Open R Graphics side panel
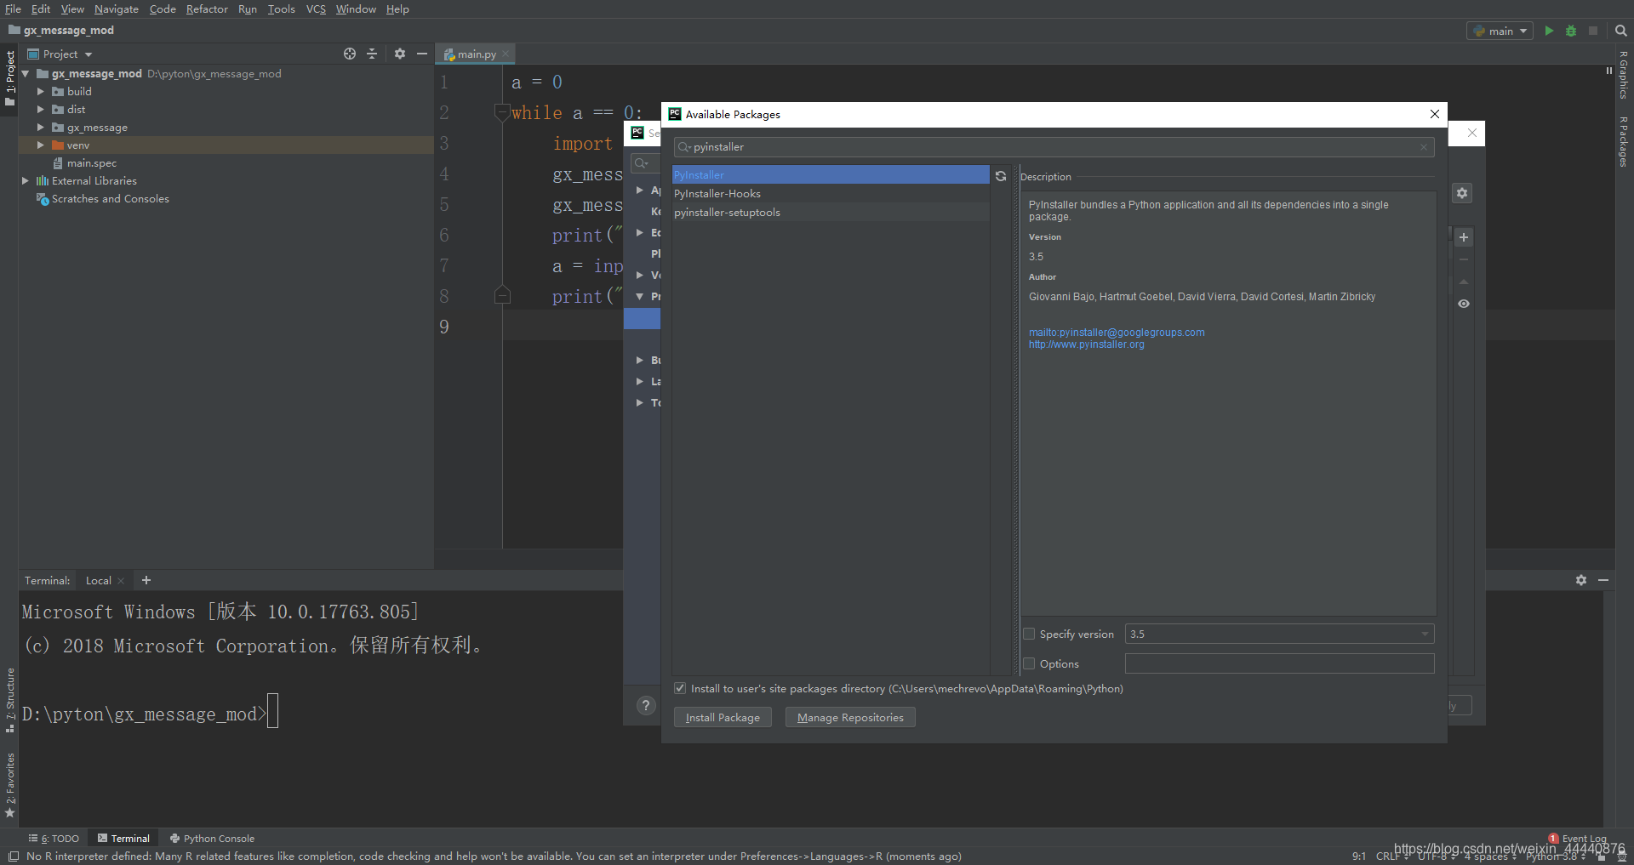The width and height of the screenshot is (1634, 865). pyautogui.click(x=1624, y=75)
